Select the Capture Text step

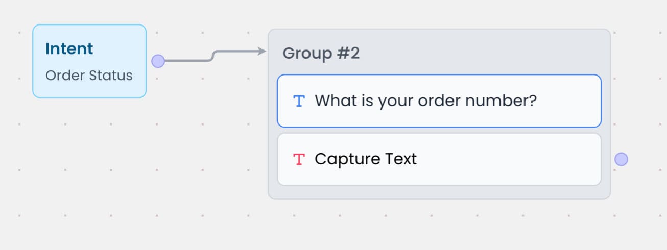pos(439,159)
